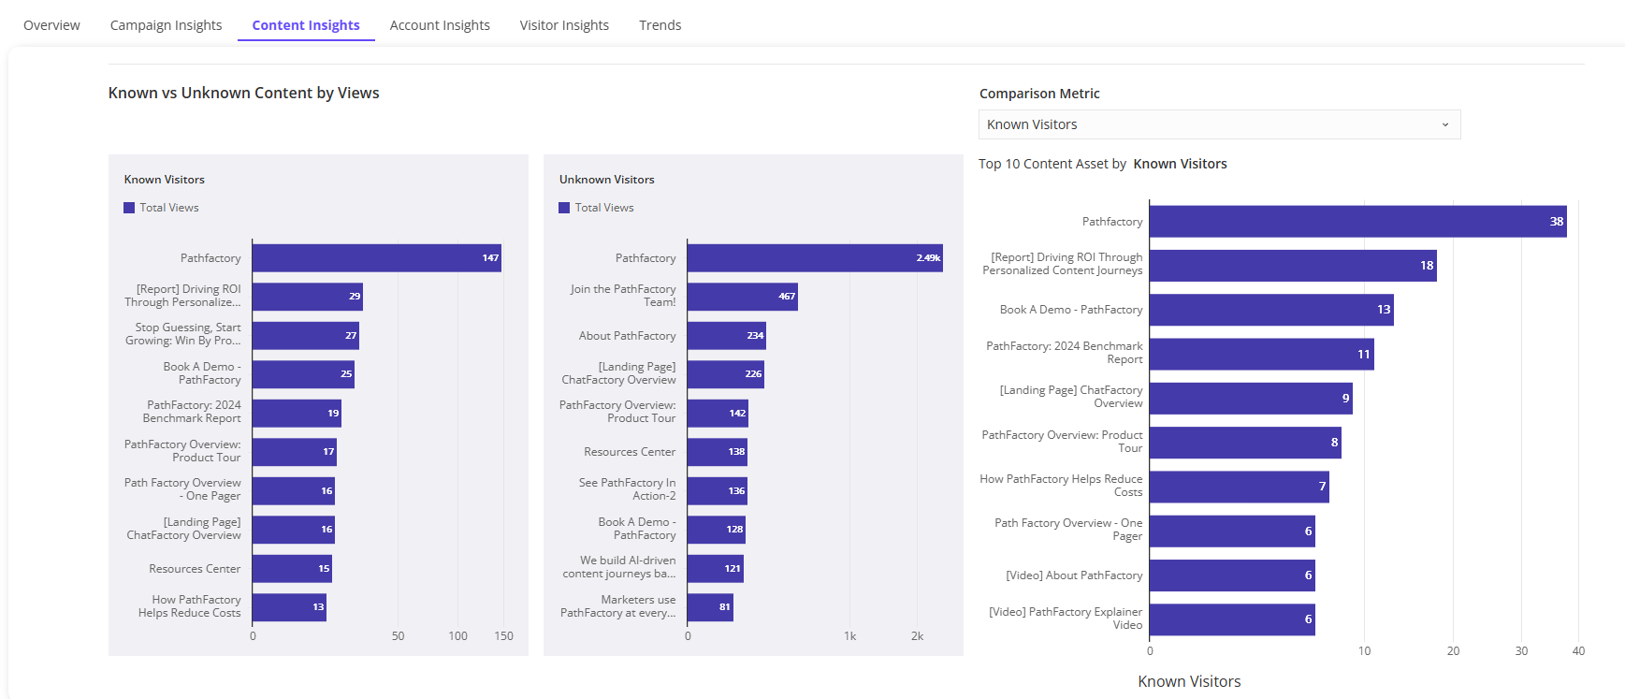Viewport: 1625px width, 699px height.
Task: Select the Marketers use PathFactory bar showing 81
Action: pos(710,607)
